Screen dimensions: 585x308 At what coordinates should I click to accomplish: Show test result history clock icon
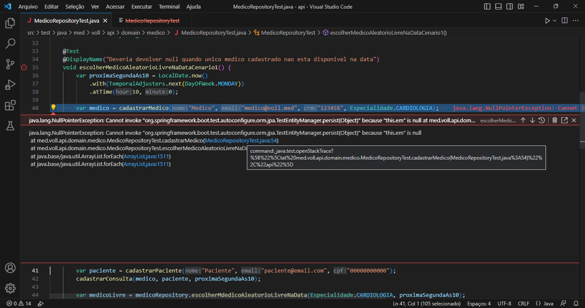coord(542,121)
